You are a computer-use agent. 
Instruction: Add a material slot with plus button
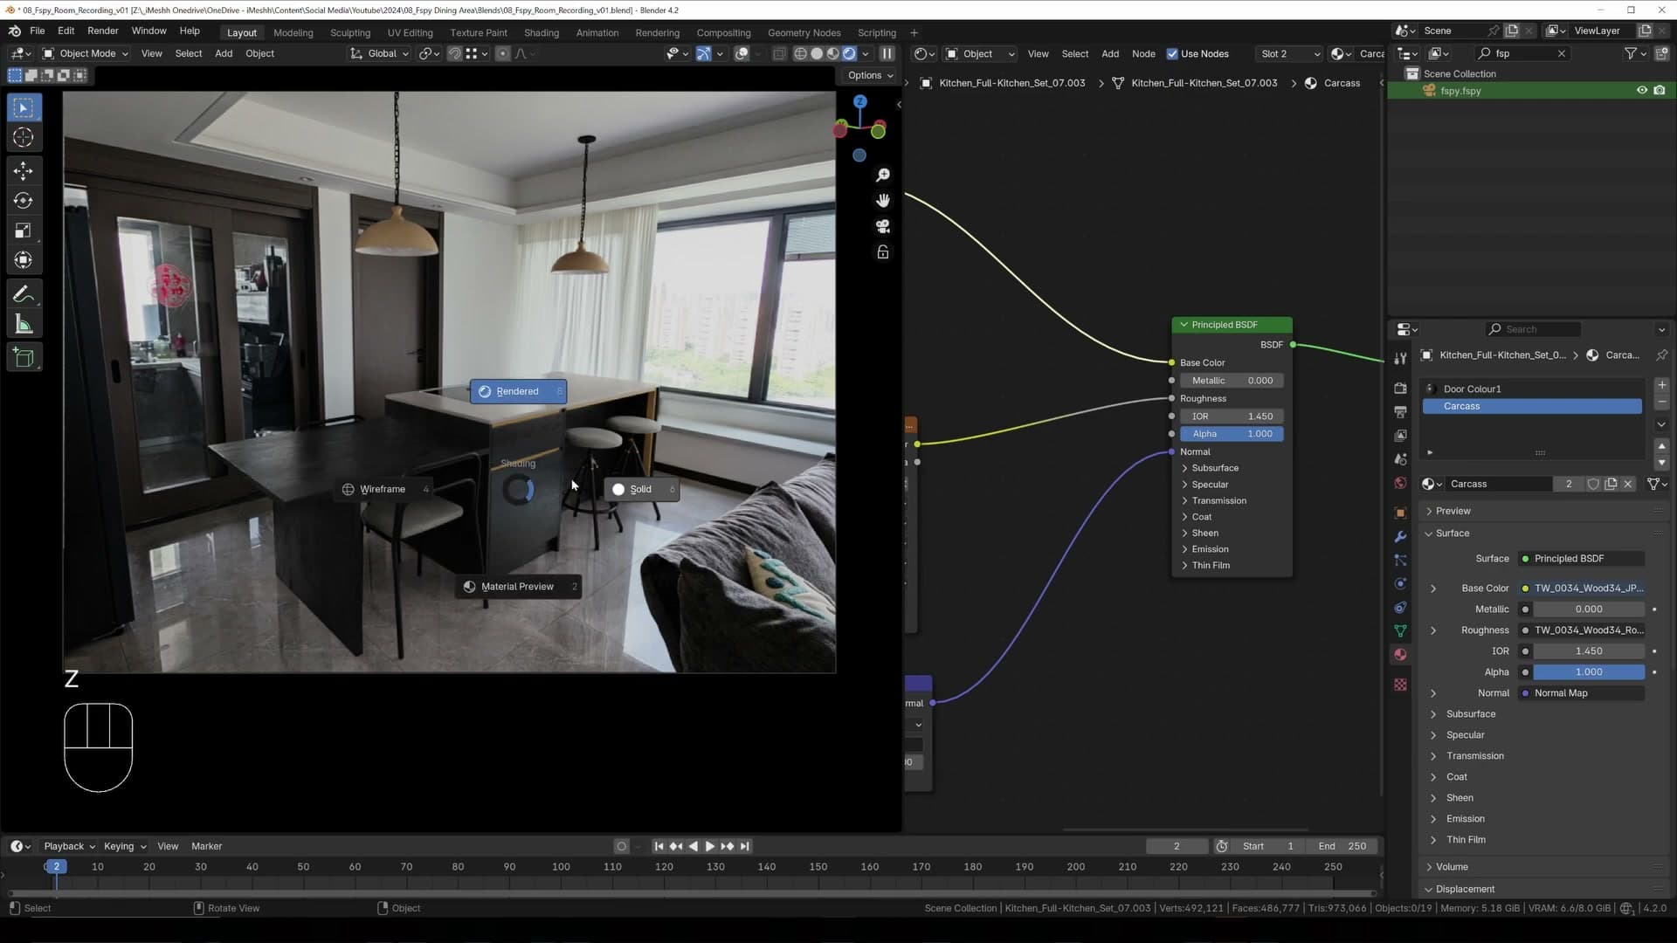[x=1661, y=385]
